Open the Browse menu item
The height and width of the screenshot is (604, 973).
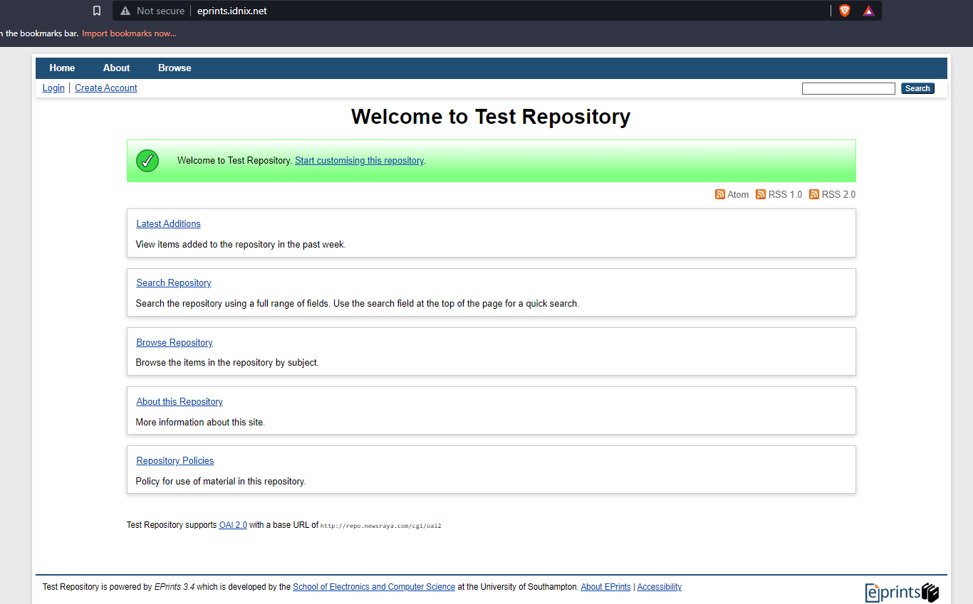pos(175,68)
